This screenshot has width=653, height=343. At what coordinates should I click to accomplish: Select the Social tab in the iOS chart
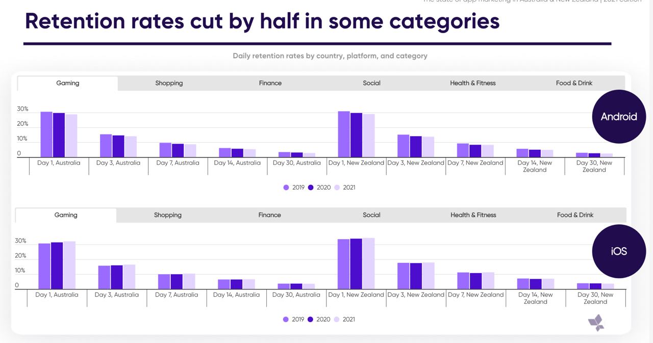point(371,215)
